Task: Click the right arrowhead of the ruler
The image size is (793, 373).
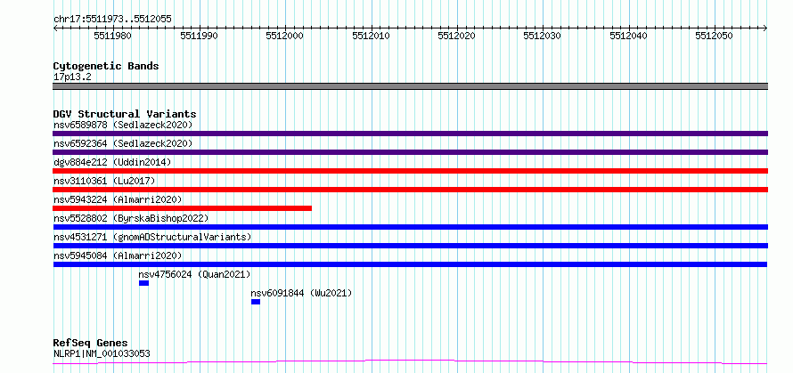Action: pyautogui.click(x=765, y=28)
